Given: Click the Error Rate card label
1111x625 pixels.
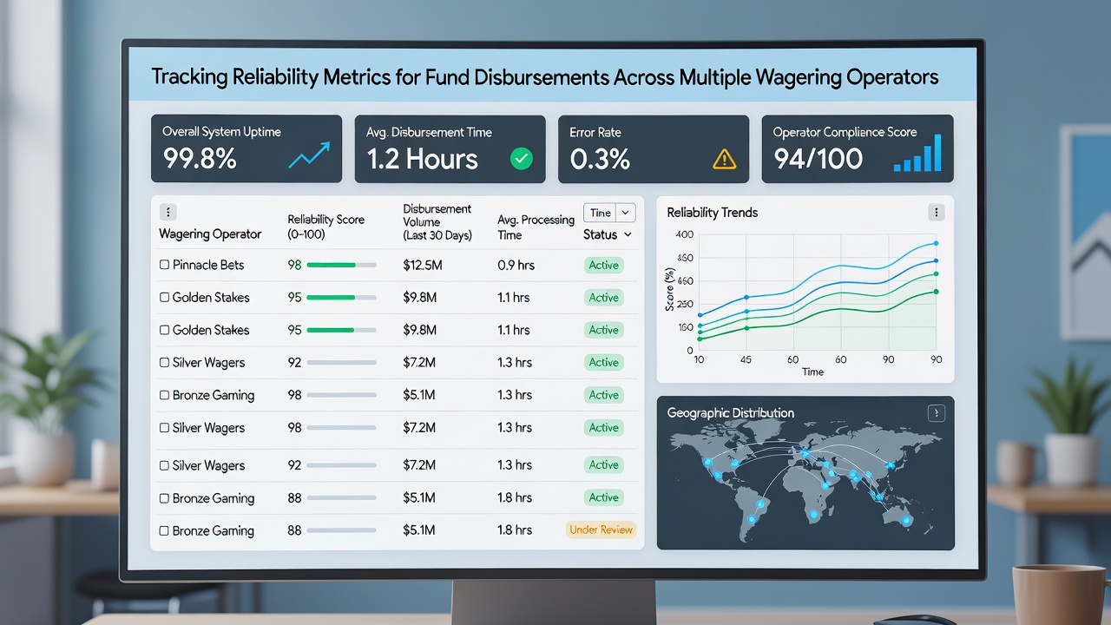Looking at the screenshot, I should tap(595, 132).
